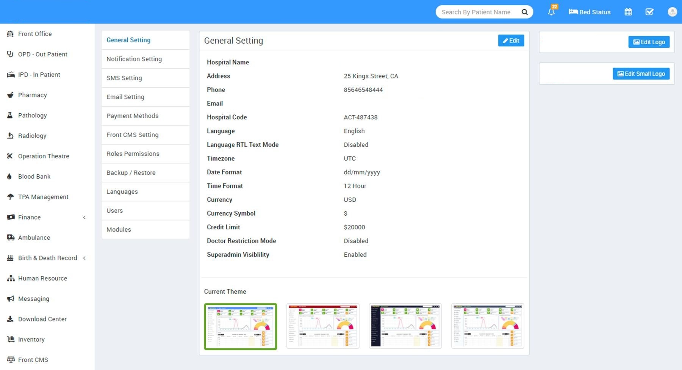The height and width of the screenshot is (370, 682).
Task: Open the Roles Permissions settings
Action: (x=133, y=154)
